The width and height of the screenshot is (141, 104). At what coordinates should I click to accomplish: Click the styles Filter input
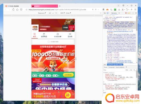[x=114, y=70]
